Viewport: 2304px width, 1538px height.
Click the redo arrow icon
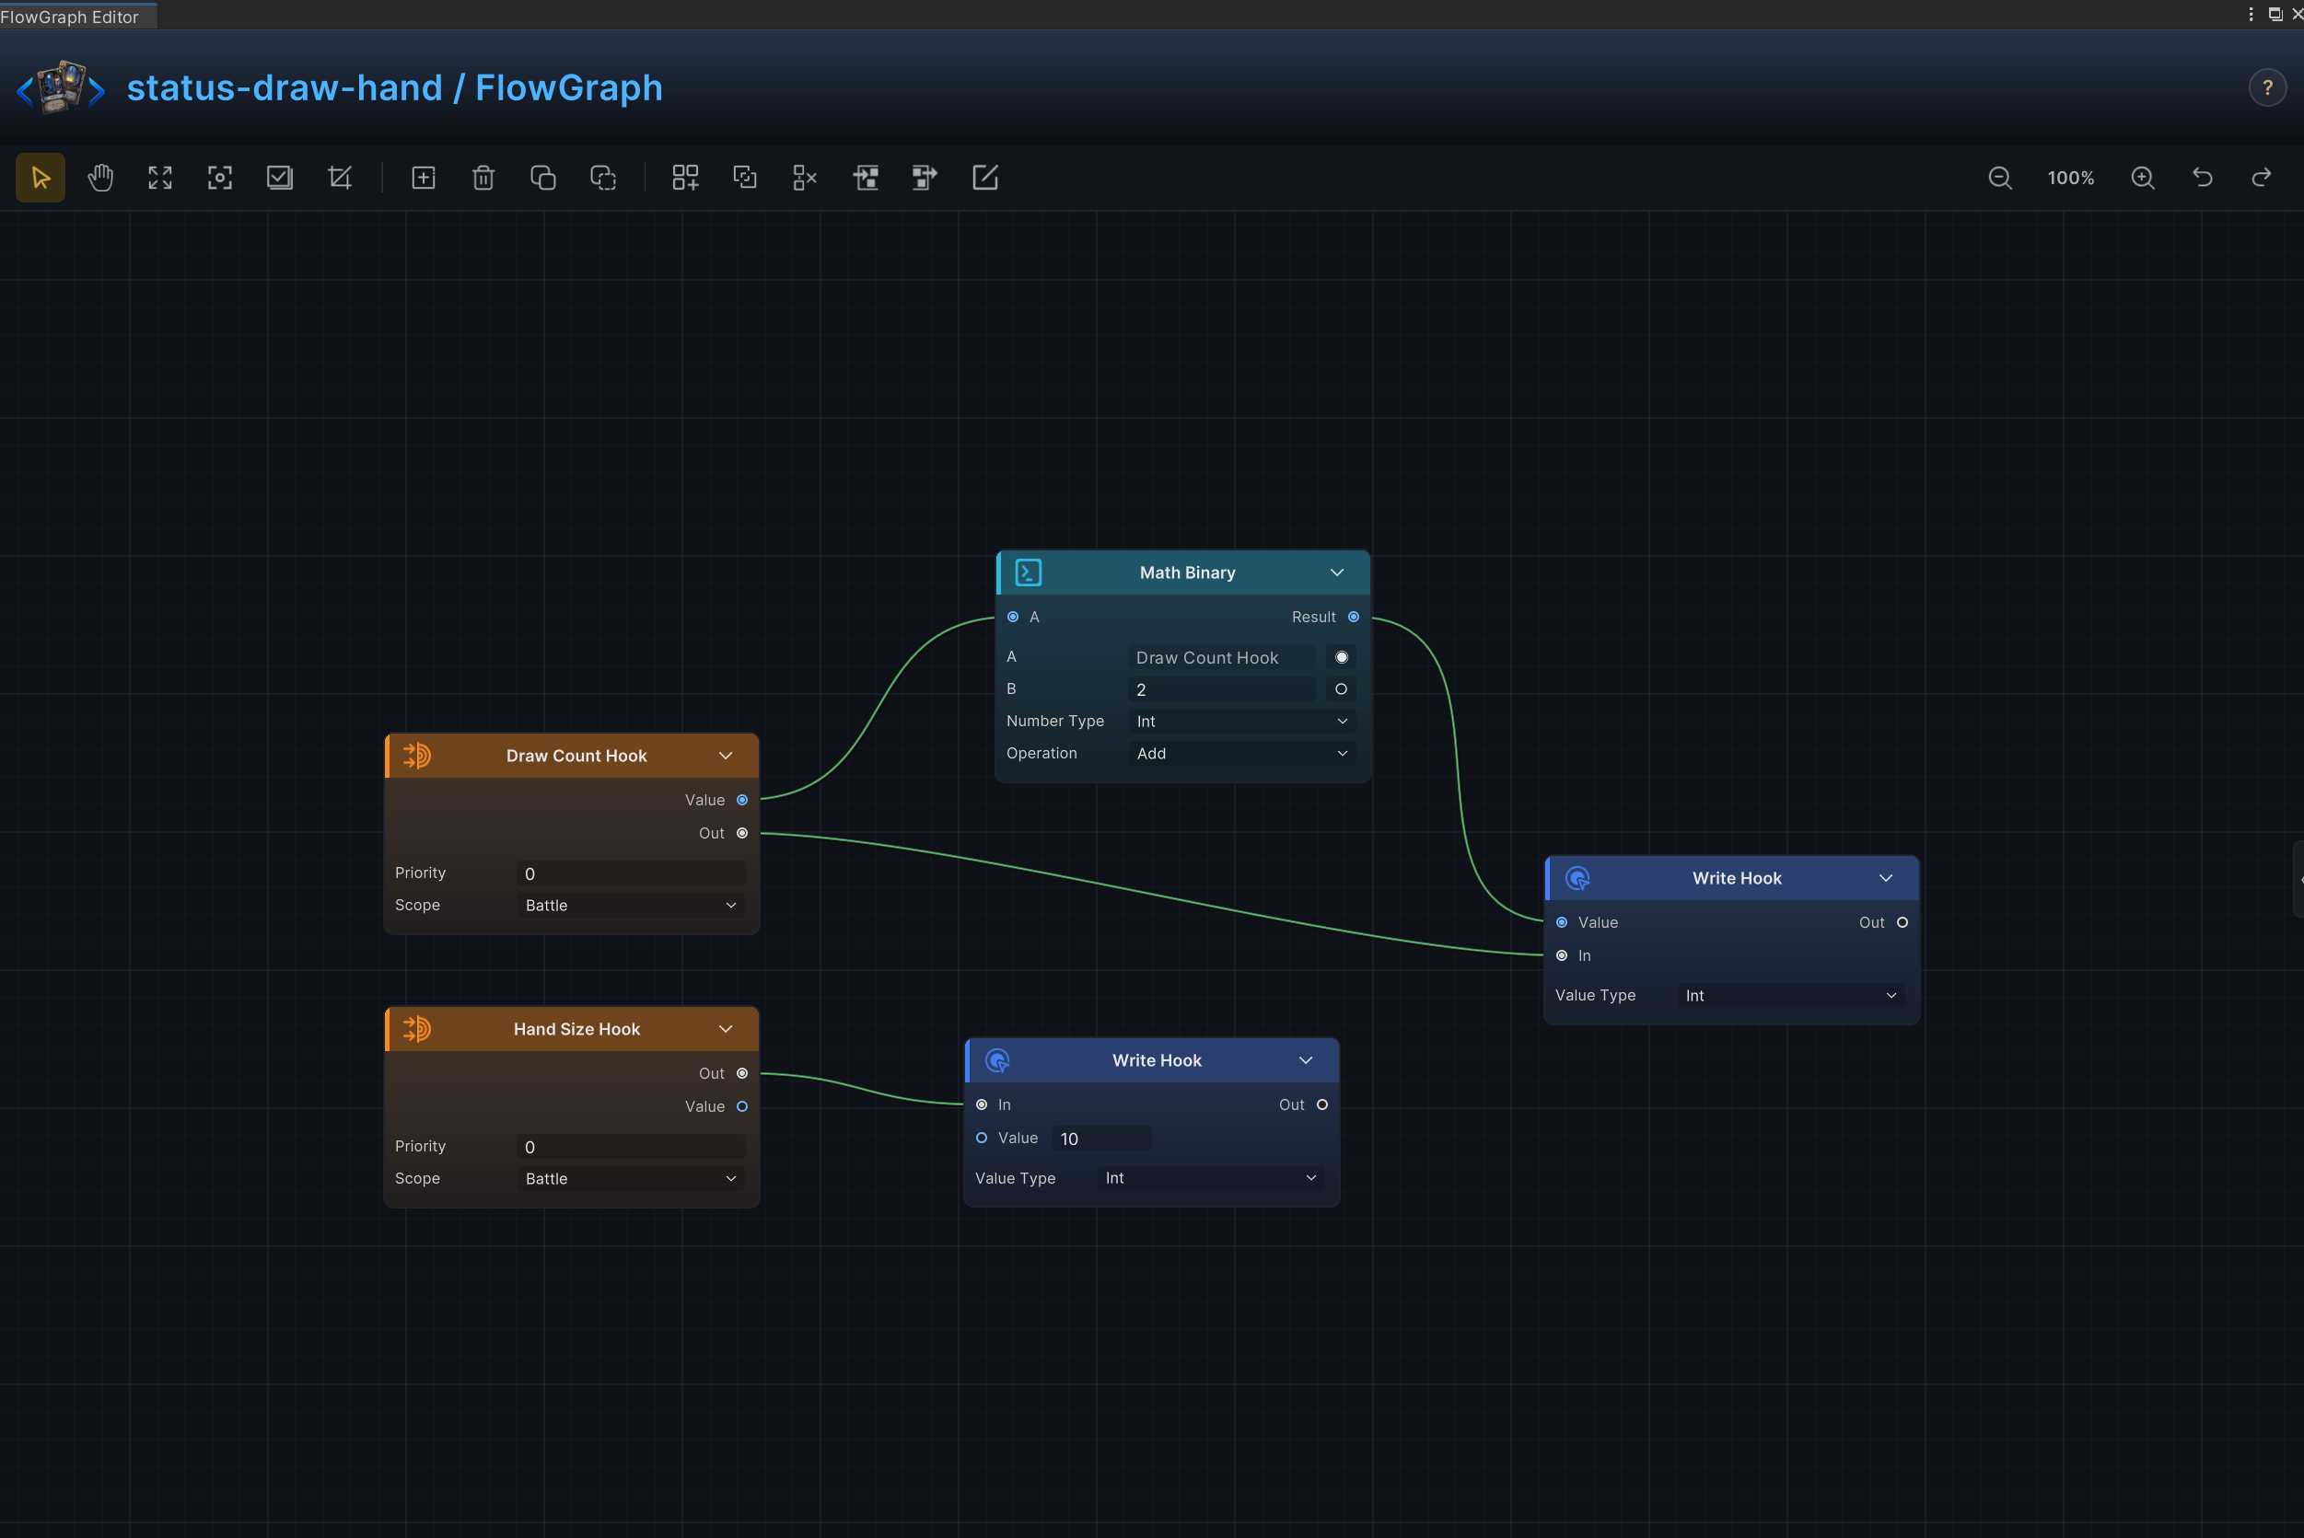(2262, 178)
